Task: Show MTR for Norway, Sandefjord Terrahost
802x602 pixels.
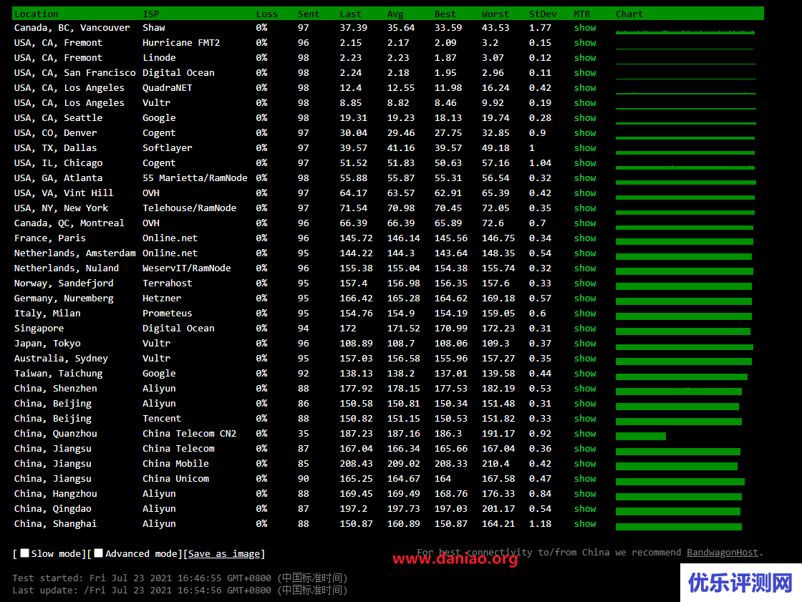Action: pyautogui.click(x=584, y=283)
